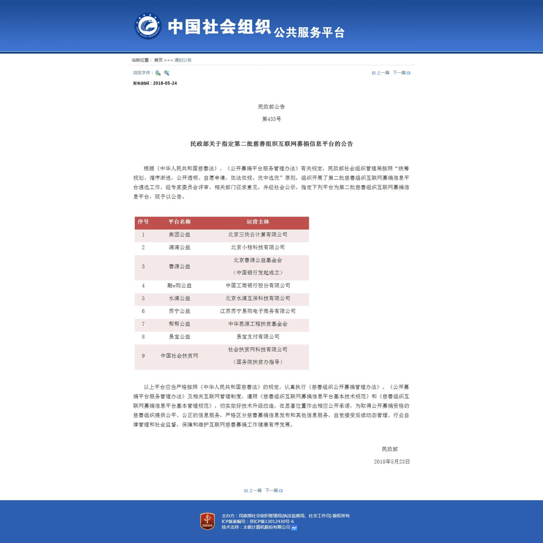The image size is (543, 543).
Task: Click the 中国社会组织 header title
Action: pyautogui.click(x=219, y=27)
